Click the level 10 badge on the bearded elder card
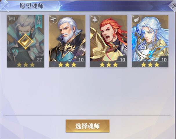 point(81,59)
